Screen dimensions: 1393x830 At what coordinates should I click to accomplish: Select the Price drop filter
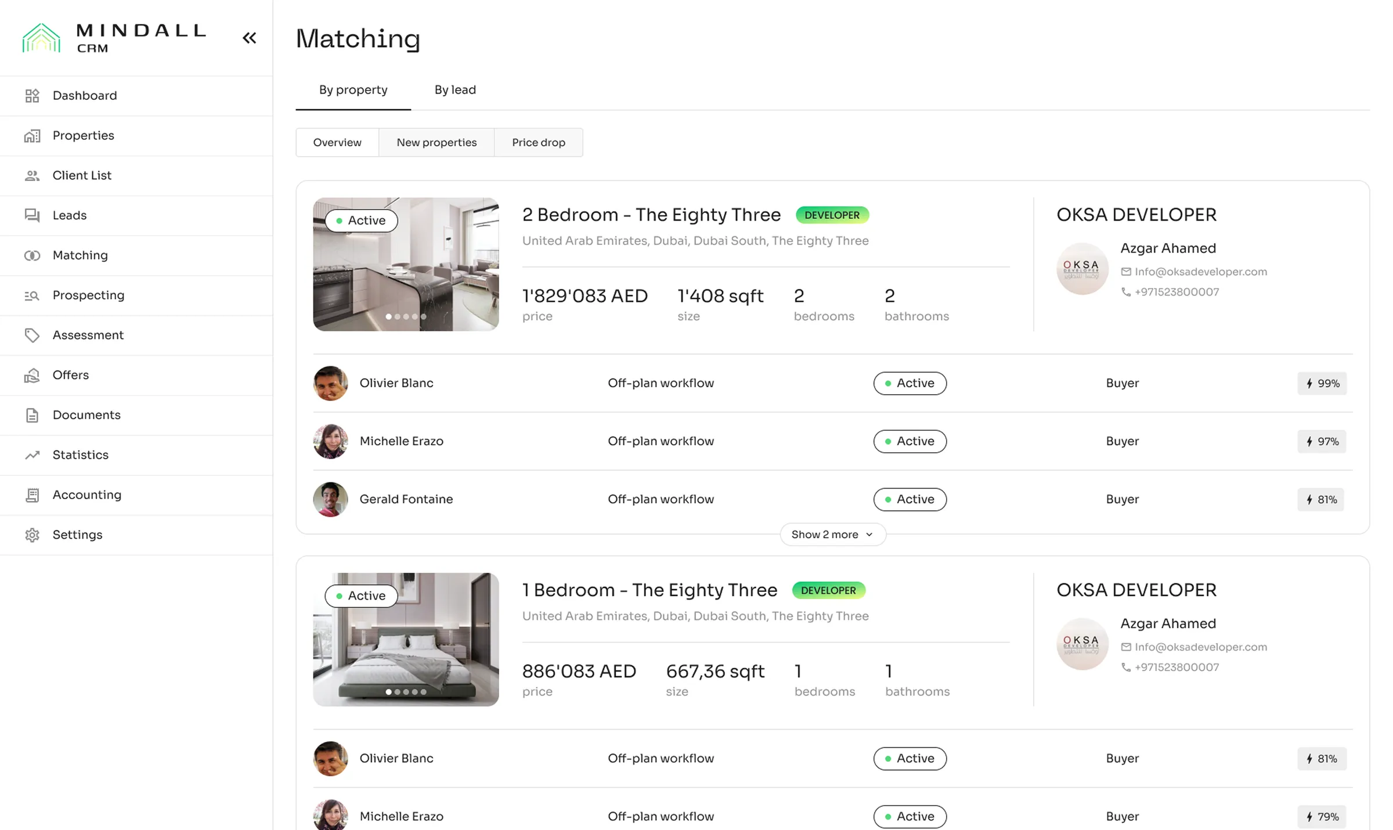[538, 143]
